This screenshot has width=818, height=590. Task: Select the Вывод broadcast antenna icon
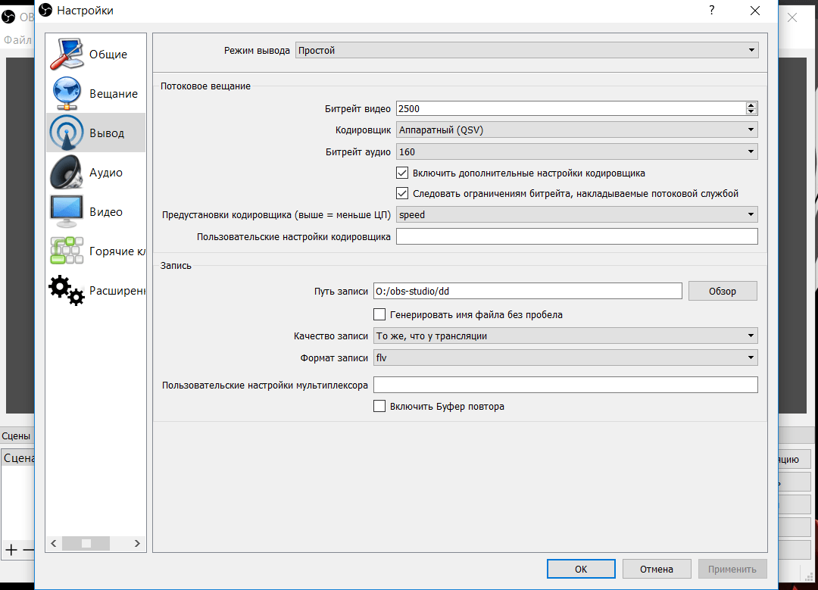tap(67, 133)
